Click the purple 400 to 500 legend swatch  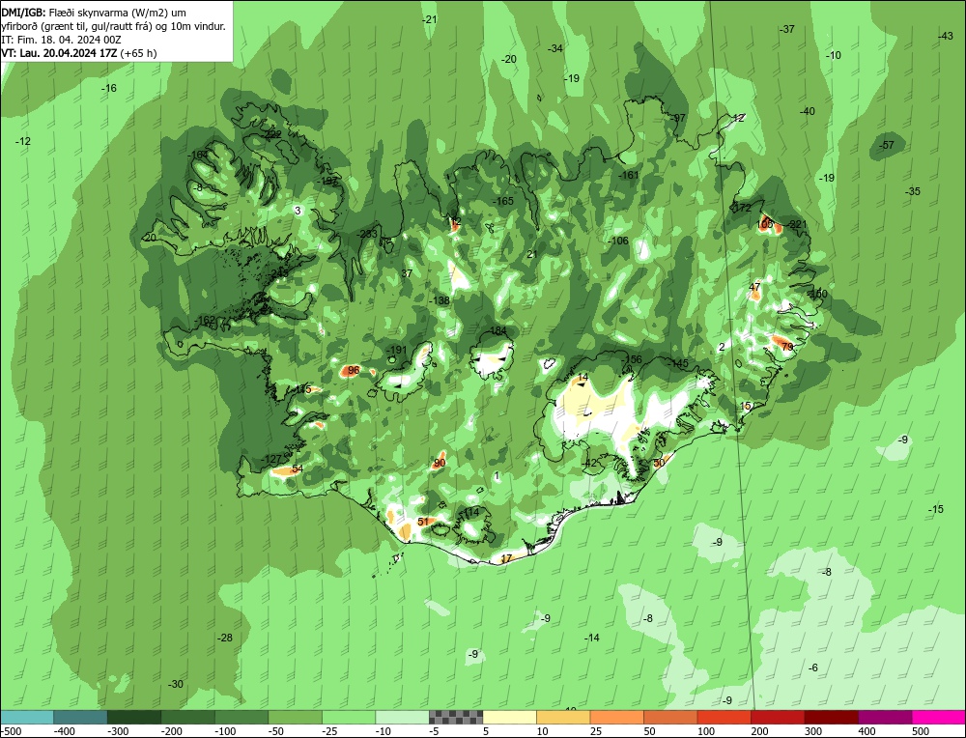pos(885,717)
